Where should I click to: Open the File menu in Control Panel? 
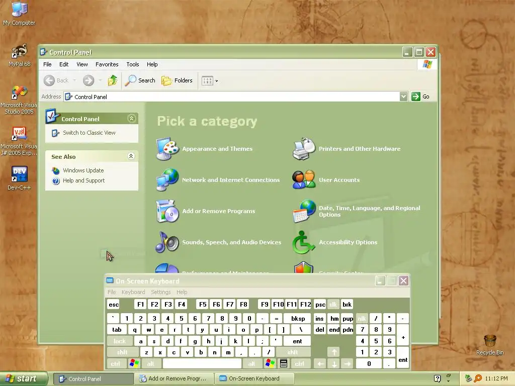tap(47, 64)
